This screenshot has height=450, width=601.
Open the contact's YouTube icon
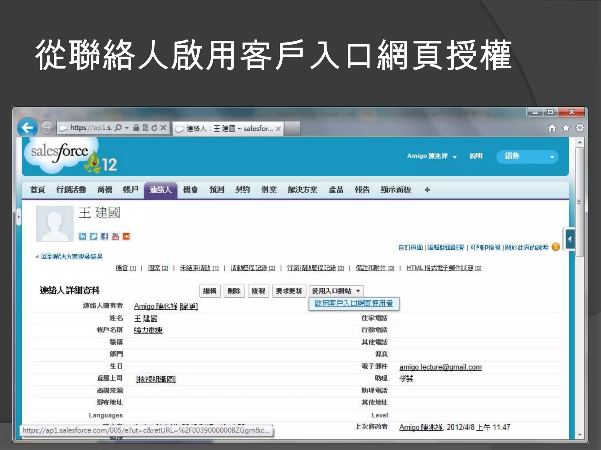point(115,236)
